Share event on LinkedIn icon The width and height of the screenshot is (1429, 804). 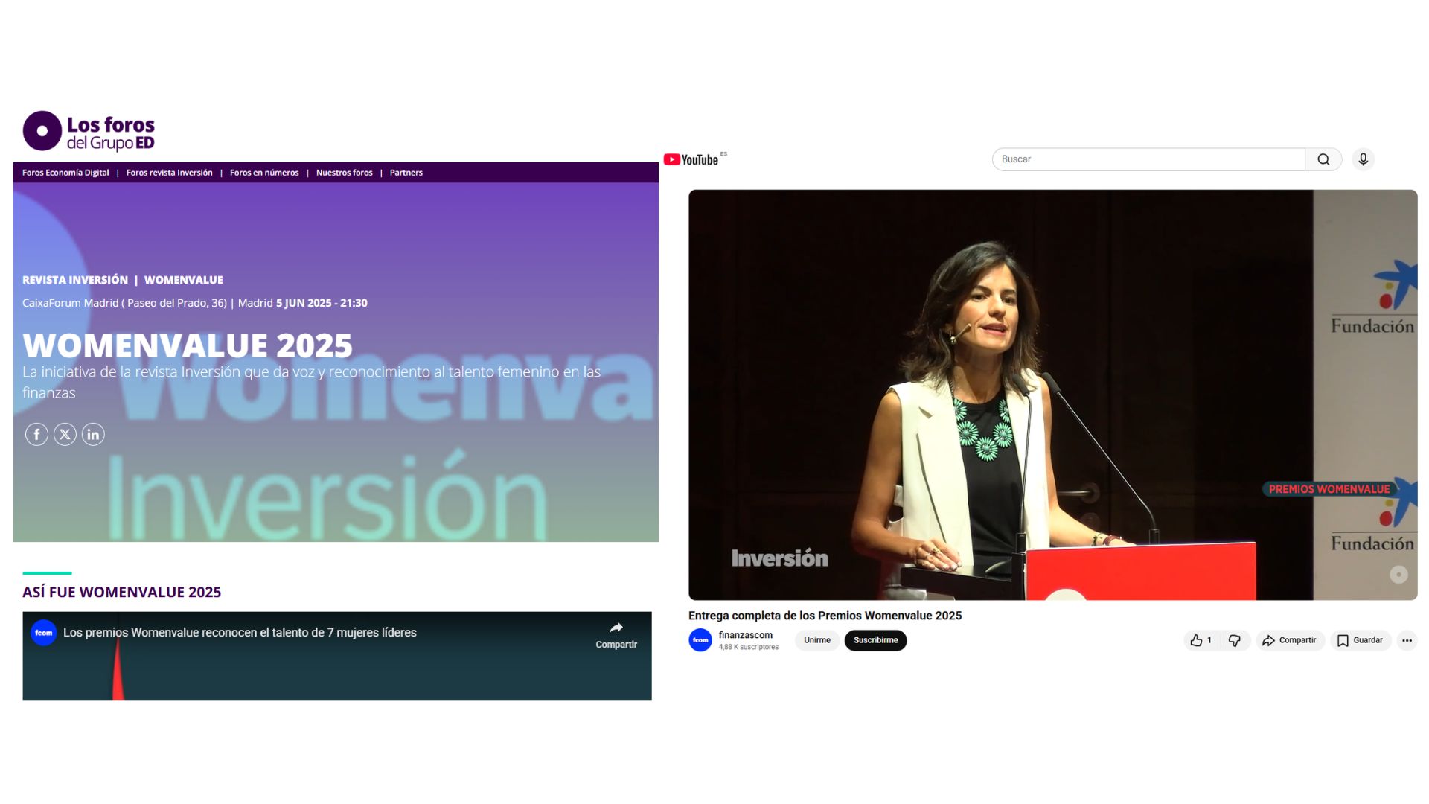pyautogui.click(x=93, y=434)
